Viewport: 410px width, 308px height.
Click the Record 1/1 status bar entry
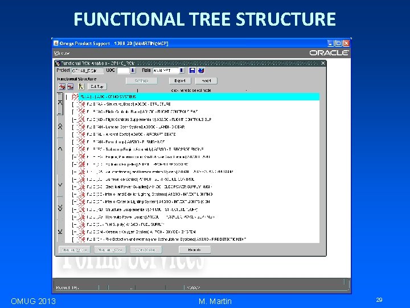[67, 287]
